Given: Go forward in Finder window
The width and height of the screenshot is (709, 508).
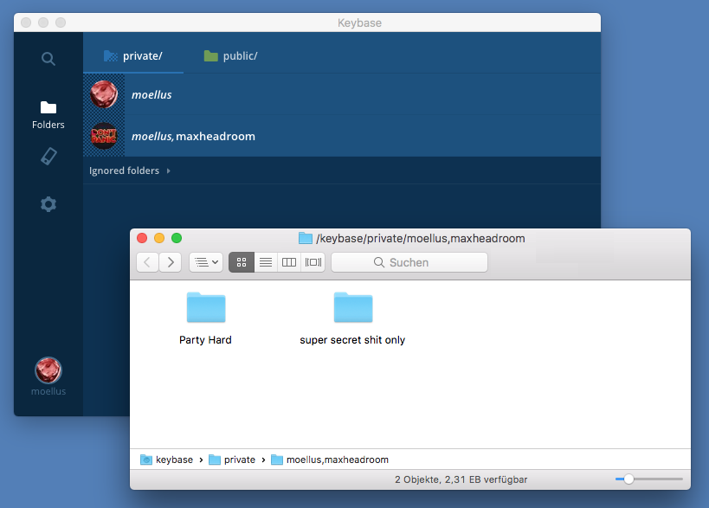Looking at the screenshot, I should (x=171, y=262).
